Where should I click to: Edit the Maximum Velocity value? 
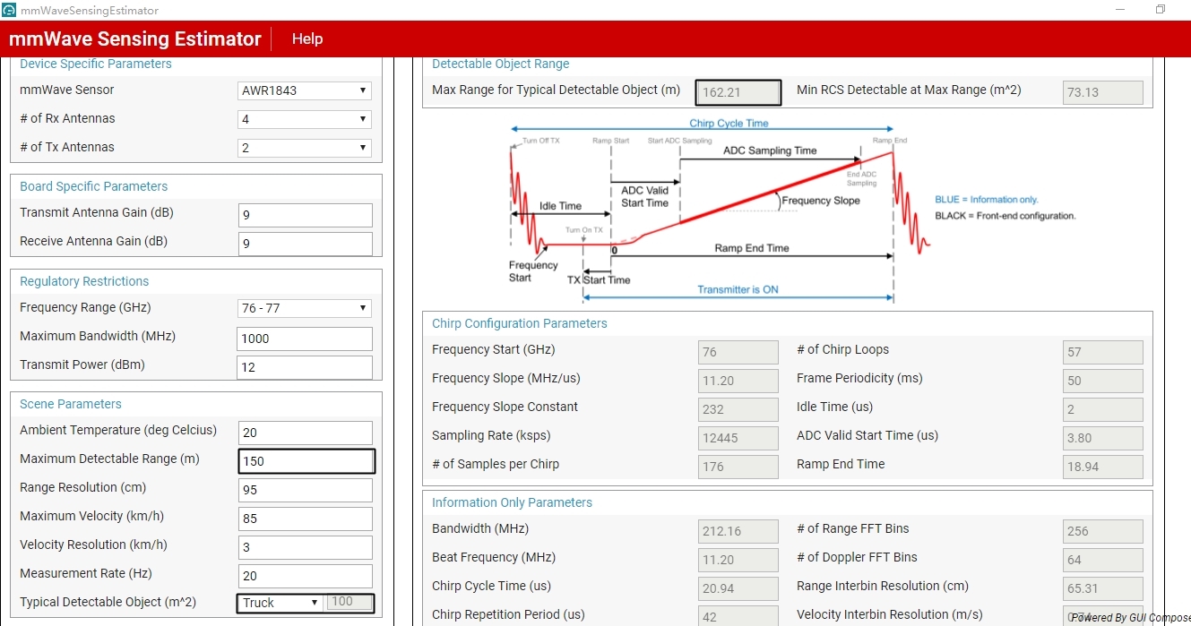click(x=305, y=519)
